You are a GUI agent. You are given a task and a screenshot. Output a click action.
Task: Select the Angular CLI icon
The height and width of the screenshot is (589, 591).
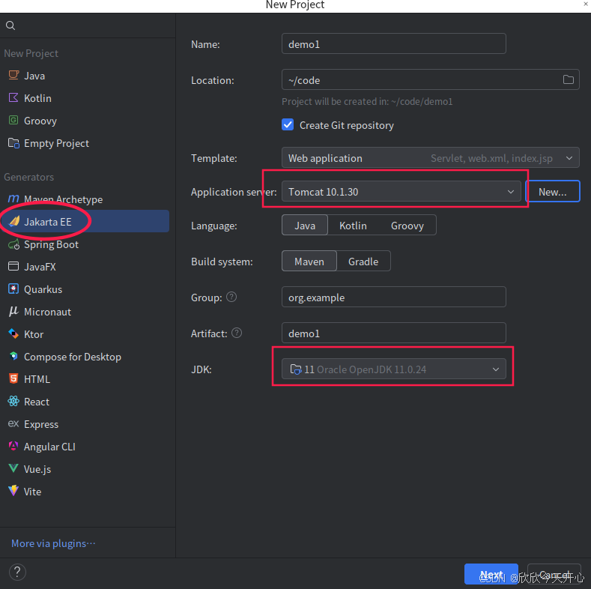coord(13,446)
